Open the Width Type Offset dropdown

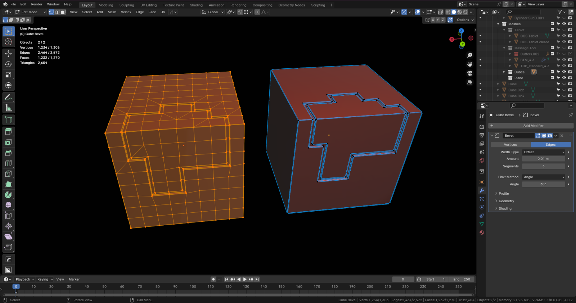coord(544,152)
